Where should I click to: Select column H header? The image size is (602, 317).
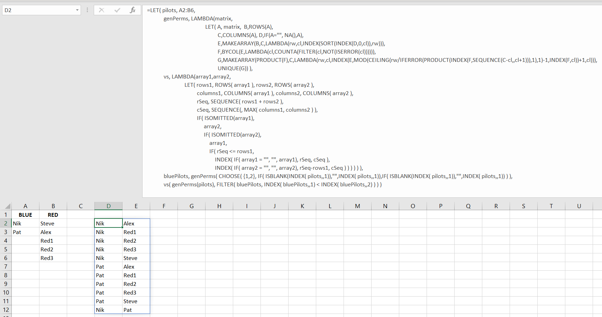tap(219, 206)
